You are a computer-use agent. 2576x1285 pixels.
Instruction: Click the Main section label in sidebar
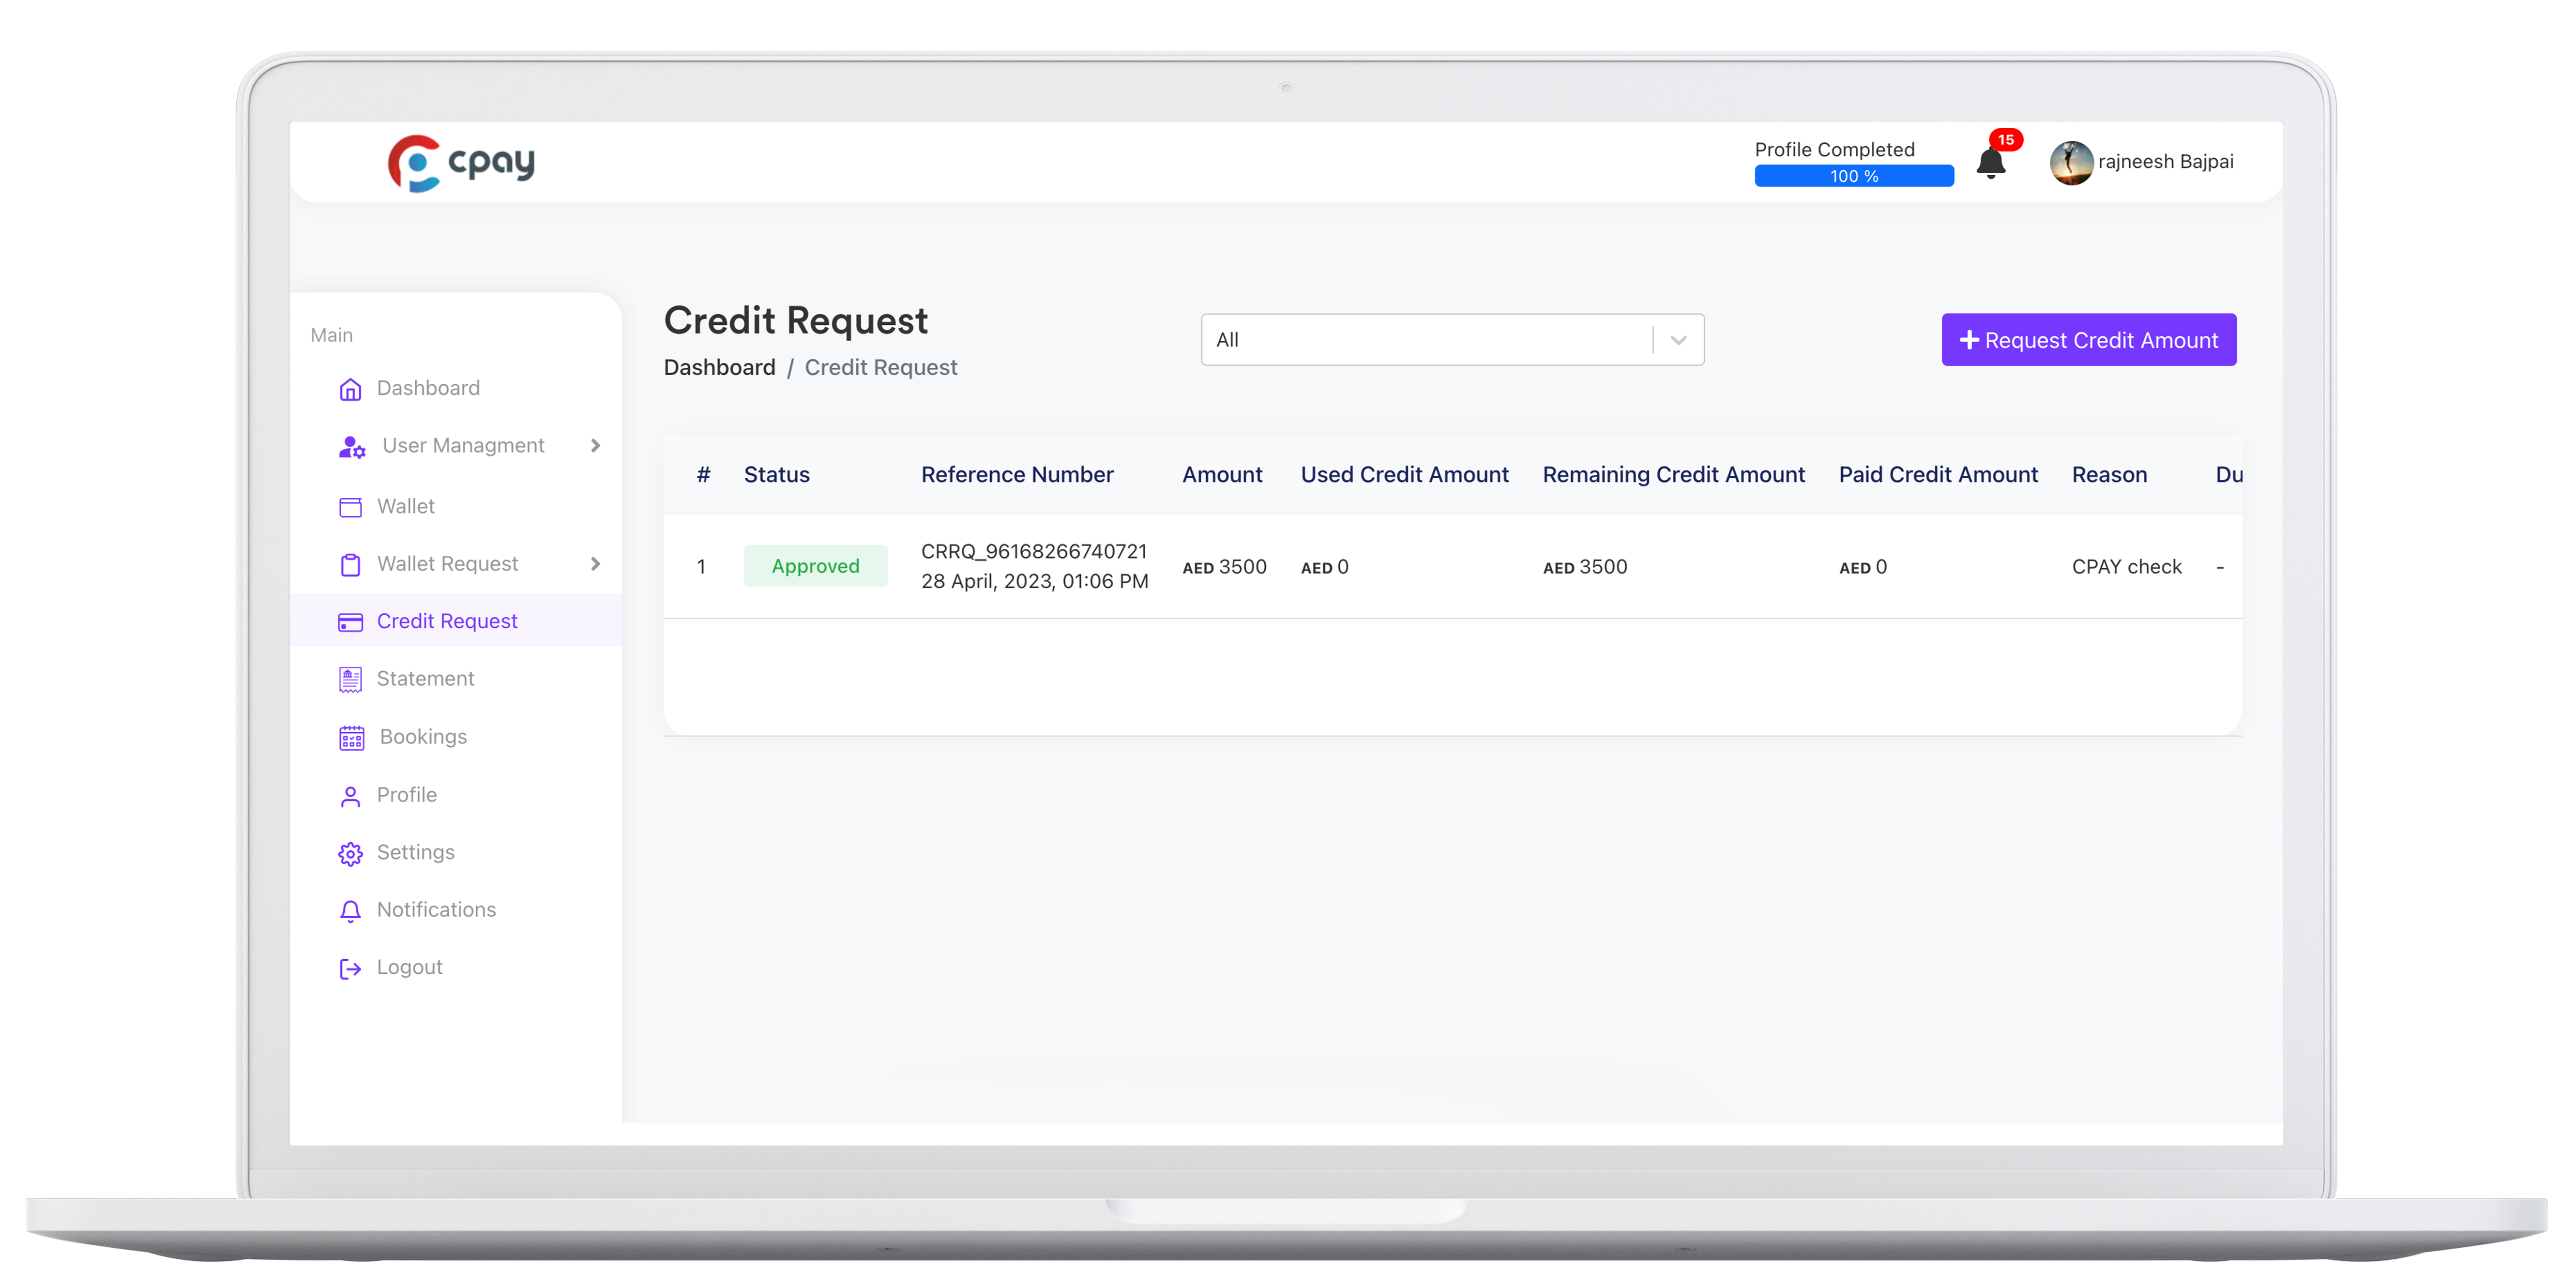pos(332,335)
